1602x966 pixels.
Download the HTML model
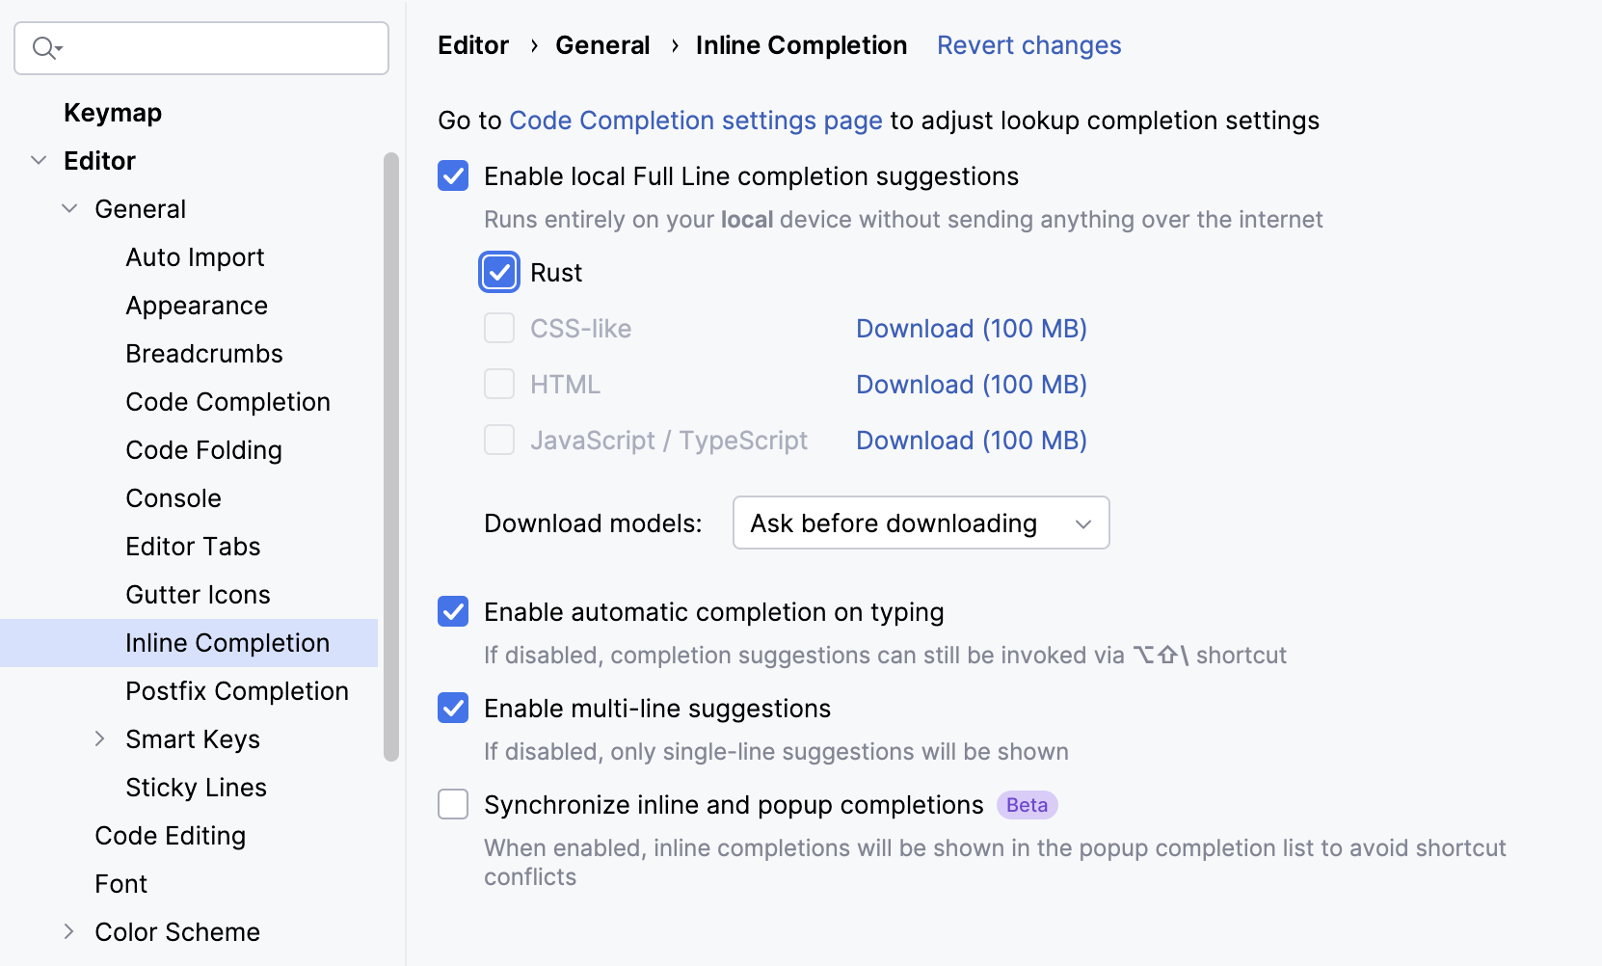coord(971,384)
